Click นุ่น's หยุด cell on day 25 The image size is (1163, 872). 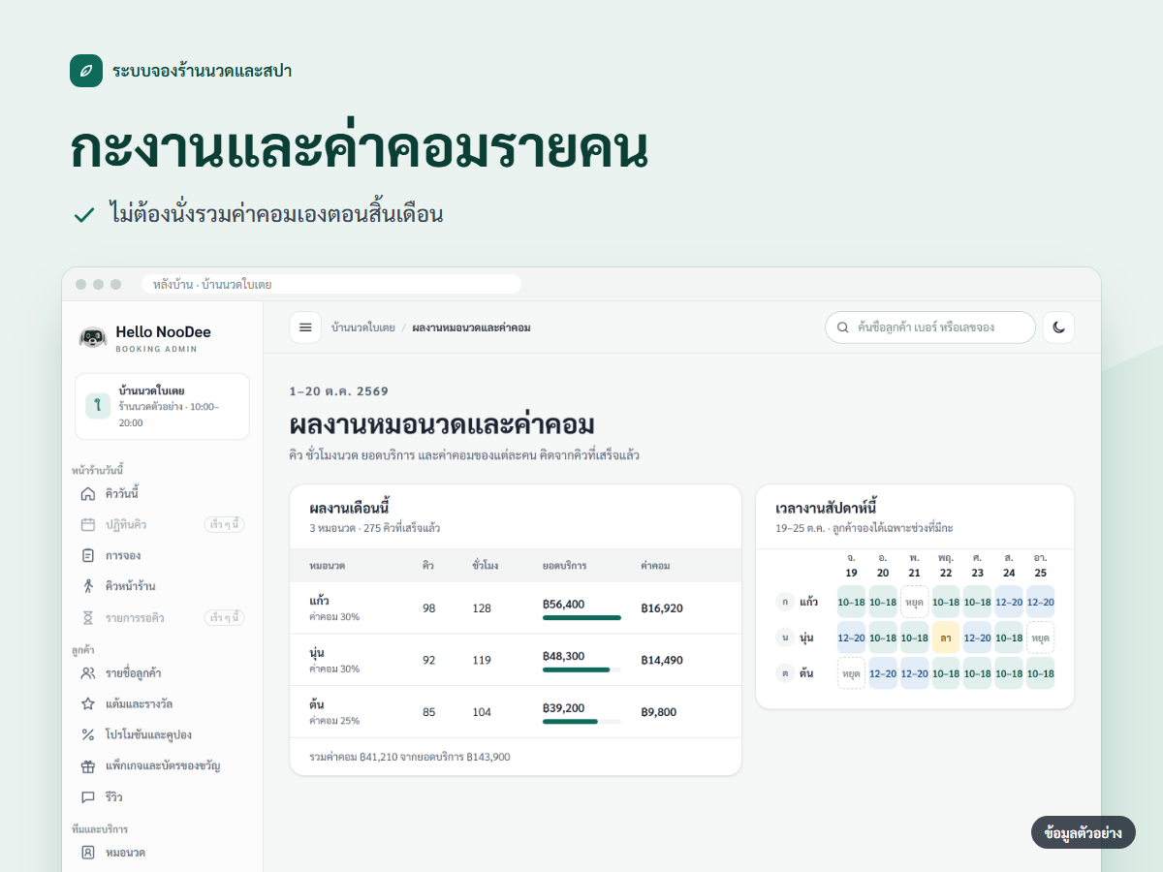1041,638
